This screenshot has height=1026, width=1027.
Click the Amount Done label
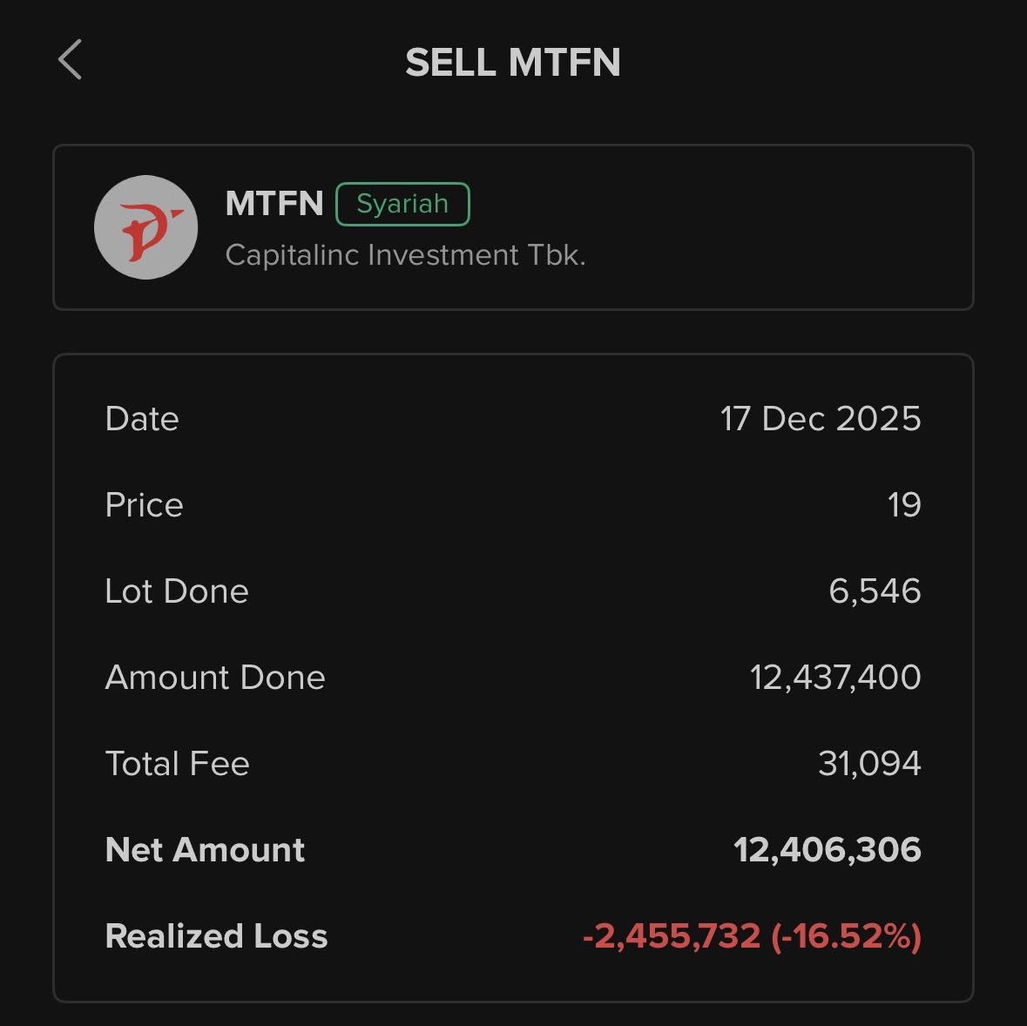[x=215, y=678]
